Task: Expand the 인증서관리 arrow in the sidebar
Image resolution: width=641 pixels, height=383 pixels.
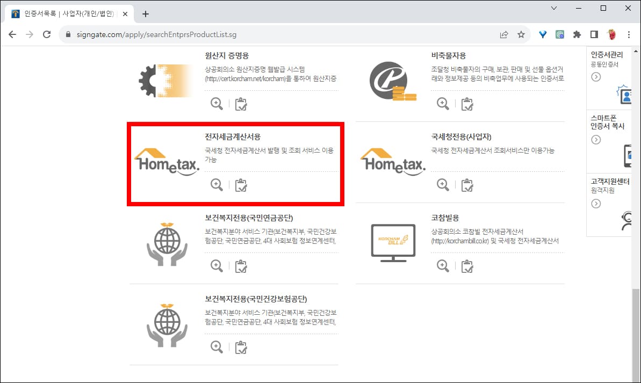Action: 595,77
